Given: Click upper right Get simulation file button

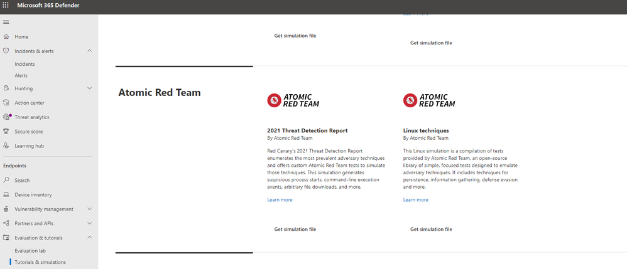Looking at the screenshot, I should [431, 43].
